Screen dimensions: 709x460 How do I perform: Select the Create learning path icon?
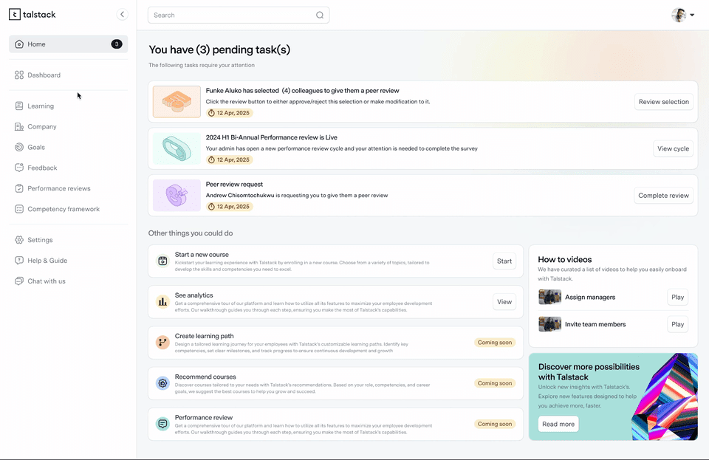162,342
